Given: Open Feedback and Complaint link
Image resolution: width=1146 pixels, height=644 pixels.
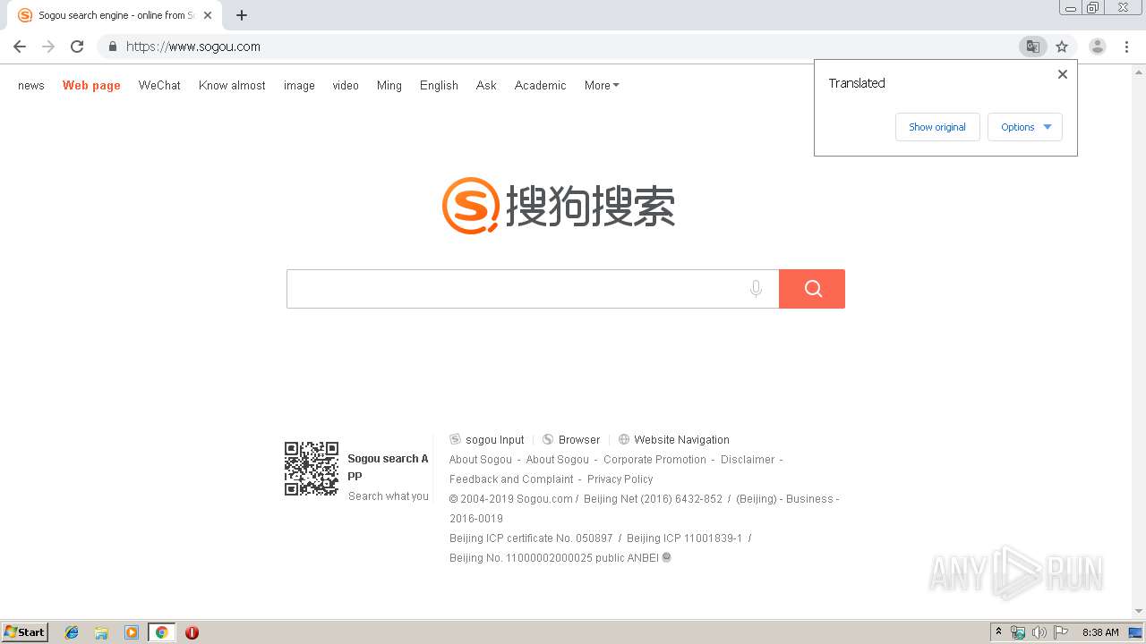Looking at the screenshot, I should (x=511, y=479).
